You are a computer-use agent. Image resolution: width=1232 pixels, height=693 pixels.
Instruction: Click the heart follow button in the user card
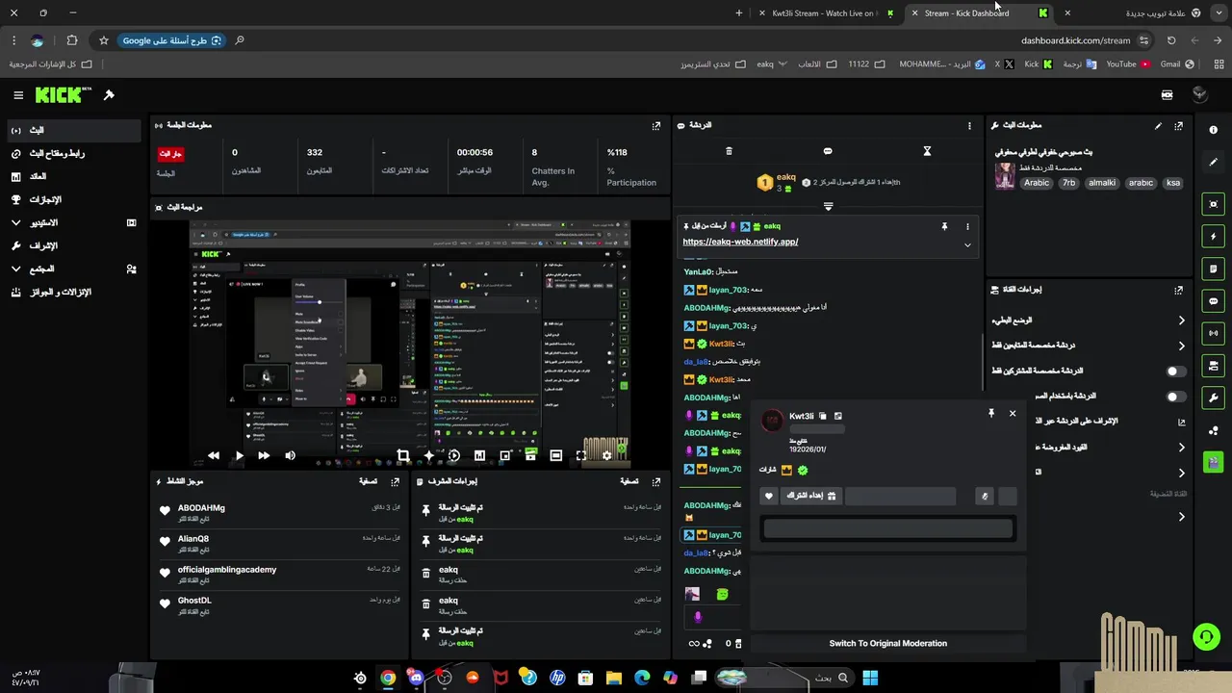(768, 496)
